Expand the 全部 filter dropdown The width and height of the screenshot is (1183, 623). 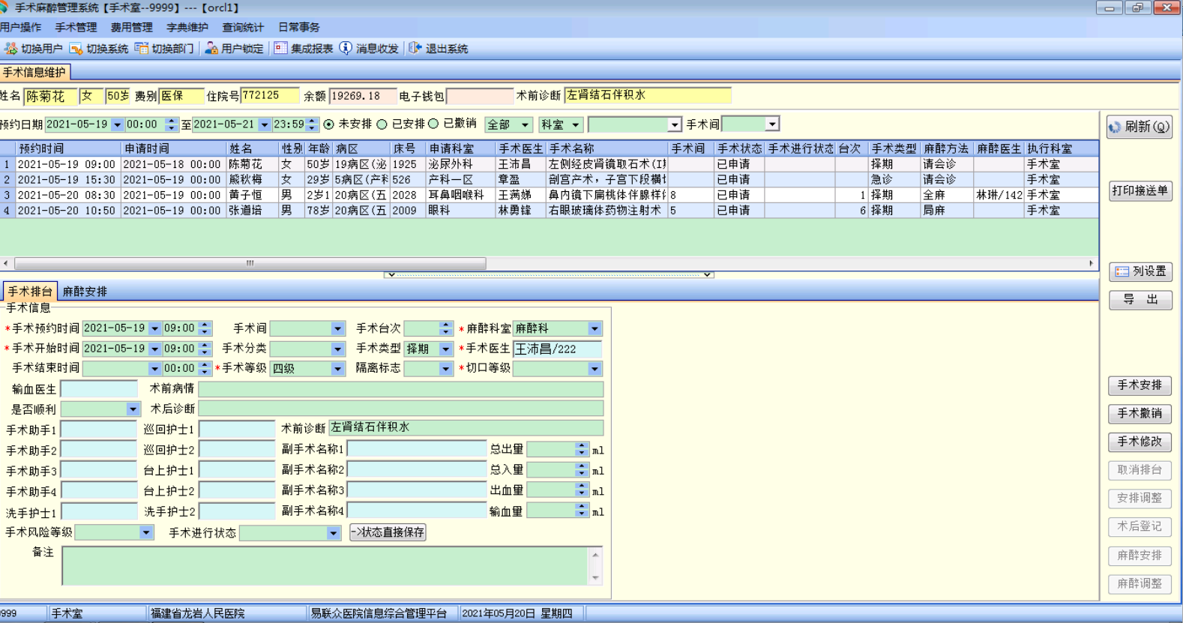tap(526, 124)
